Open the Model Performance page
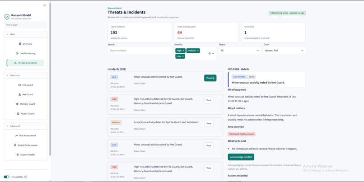The width and height of the screenshot is (364, 182). coord(26,145)
